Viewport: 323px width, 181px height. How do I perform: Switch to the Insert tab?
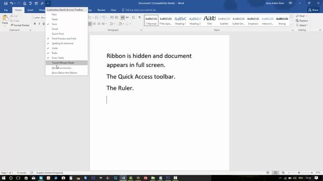point(30,10)
